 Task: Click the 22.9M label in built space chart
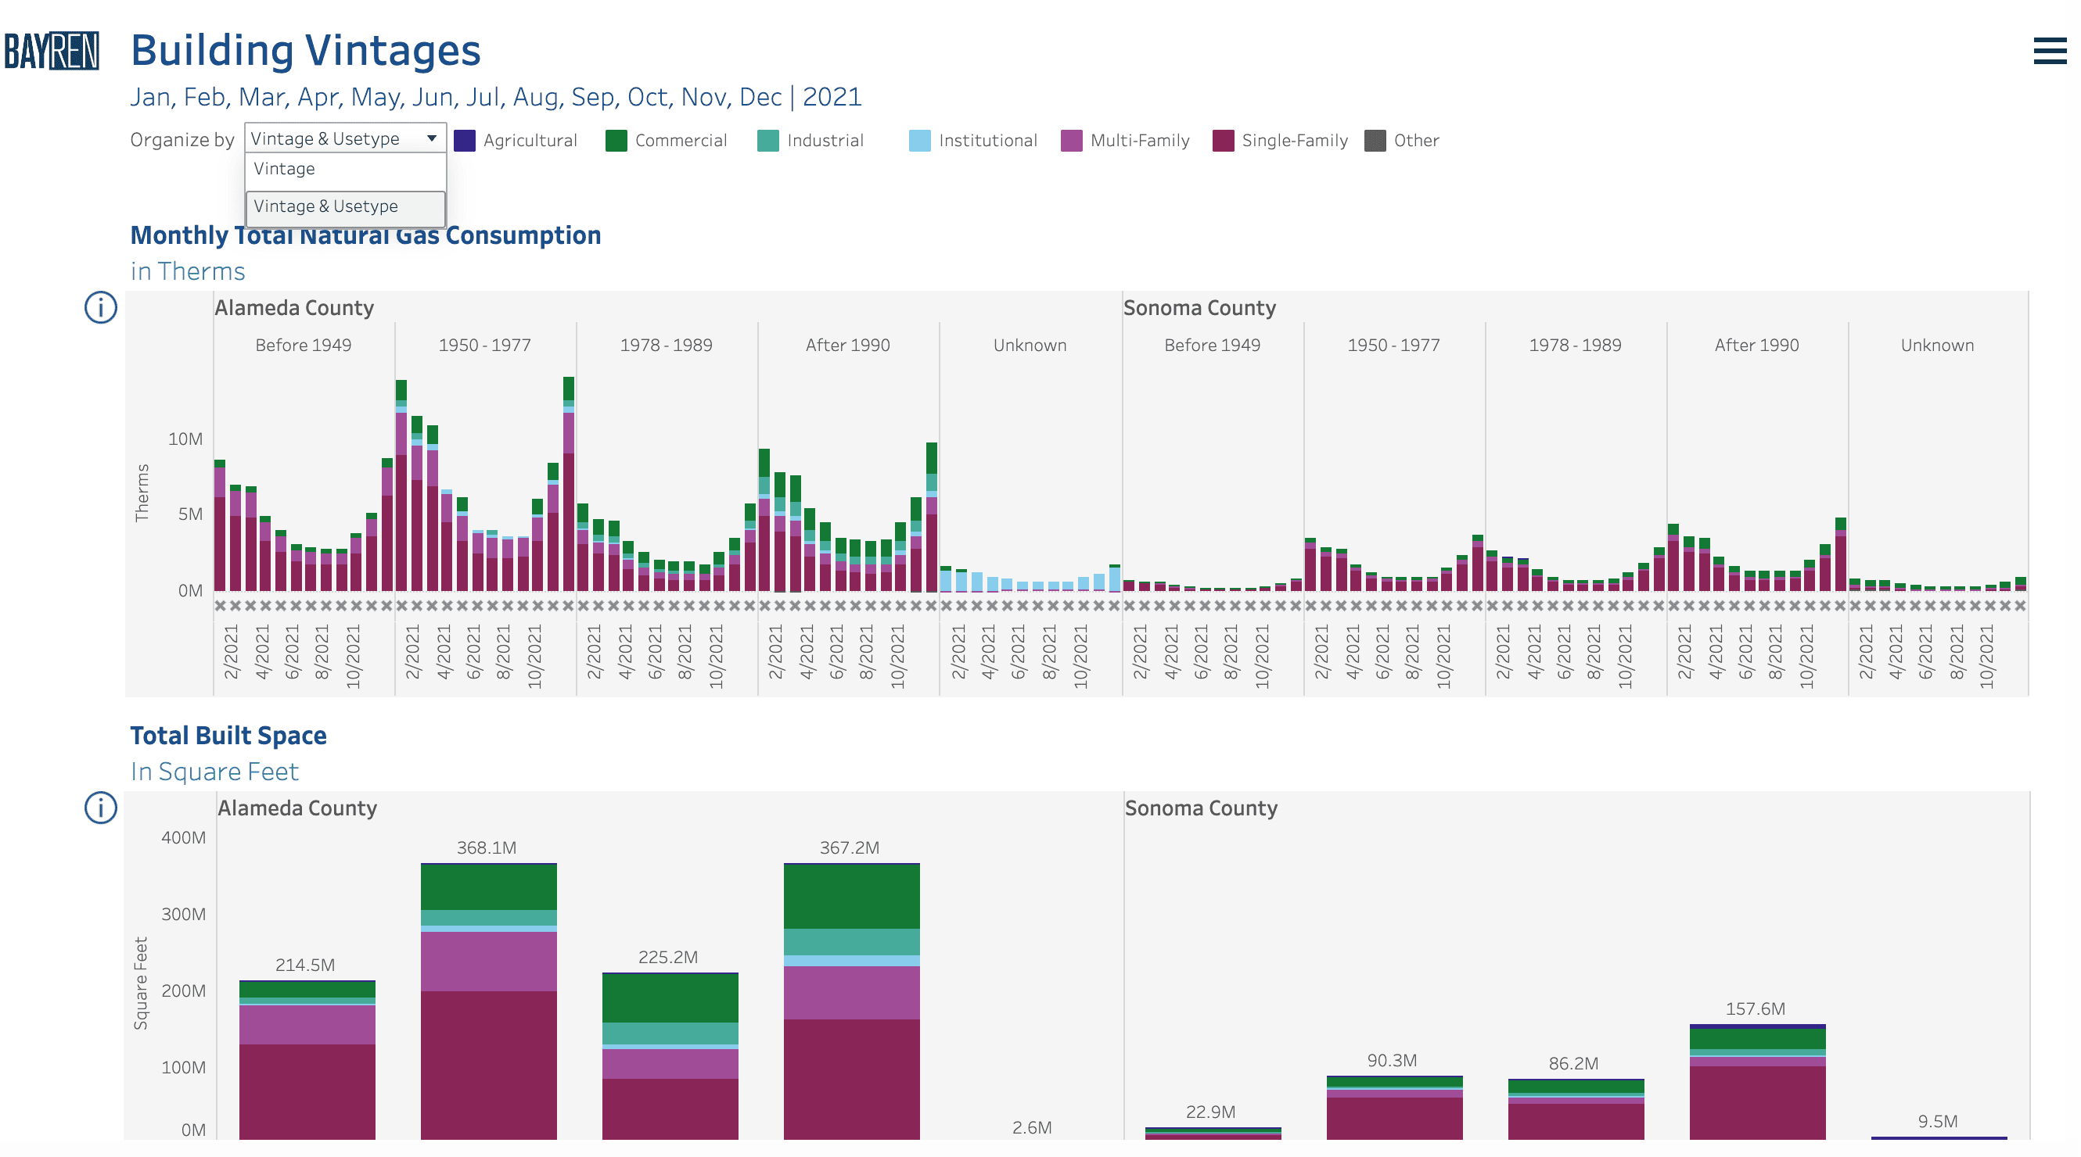(x=1210, y=1111)
